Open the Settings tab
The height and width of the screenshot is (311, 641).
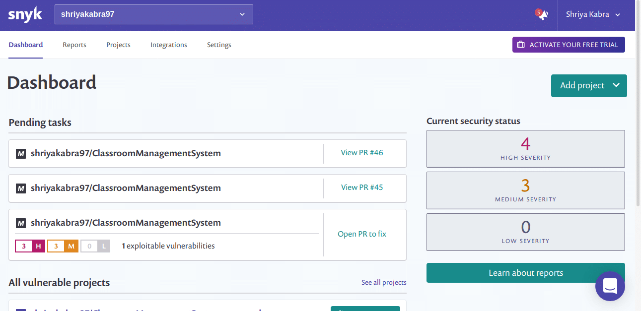click(219, 45)
